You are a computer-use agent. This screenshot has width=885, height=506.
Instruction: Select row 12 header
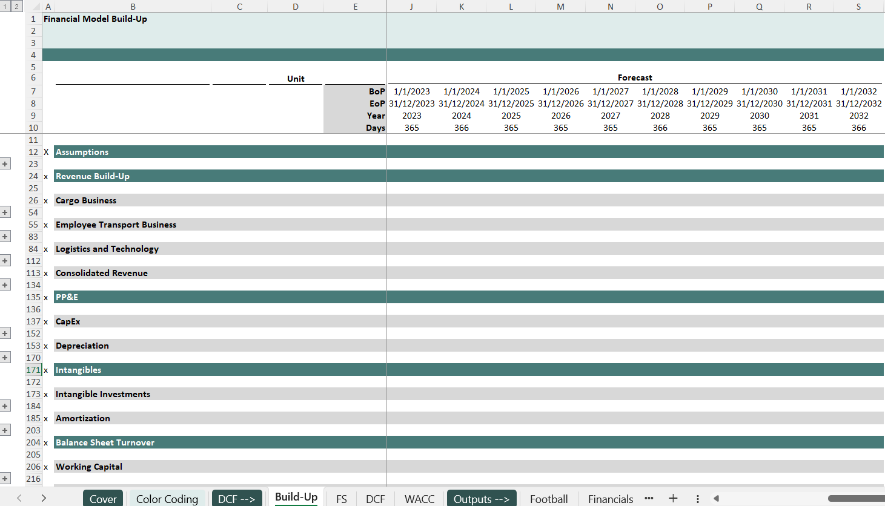[x=33, y=152]
